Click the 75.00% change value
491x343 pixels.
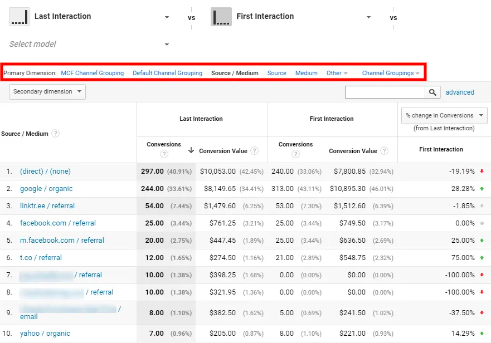click(x=463, y=258)
